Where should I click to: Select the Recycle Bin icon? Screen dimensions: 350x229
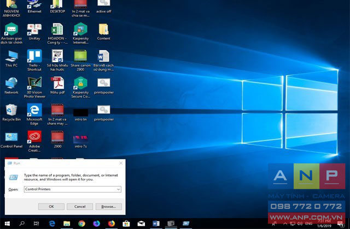tap(11, 113)
